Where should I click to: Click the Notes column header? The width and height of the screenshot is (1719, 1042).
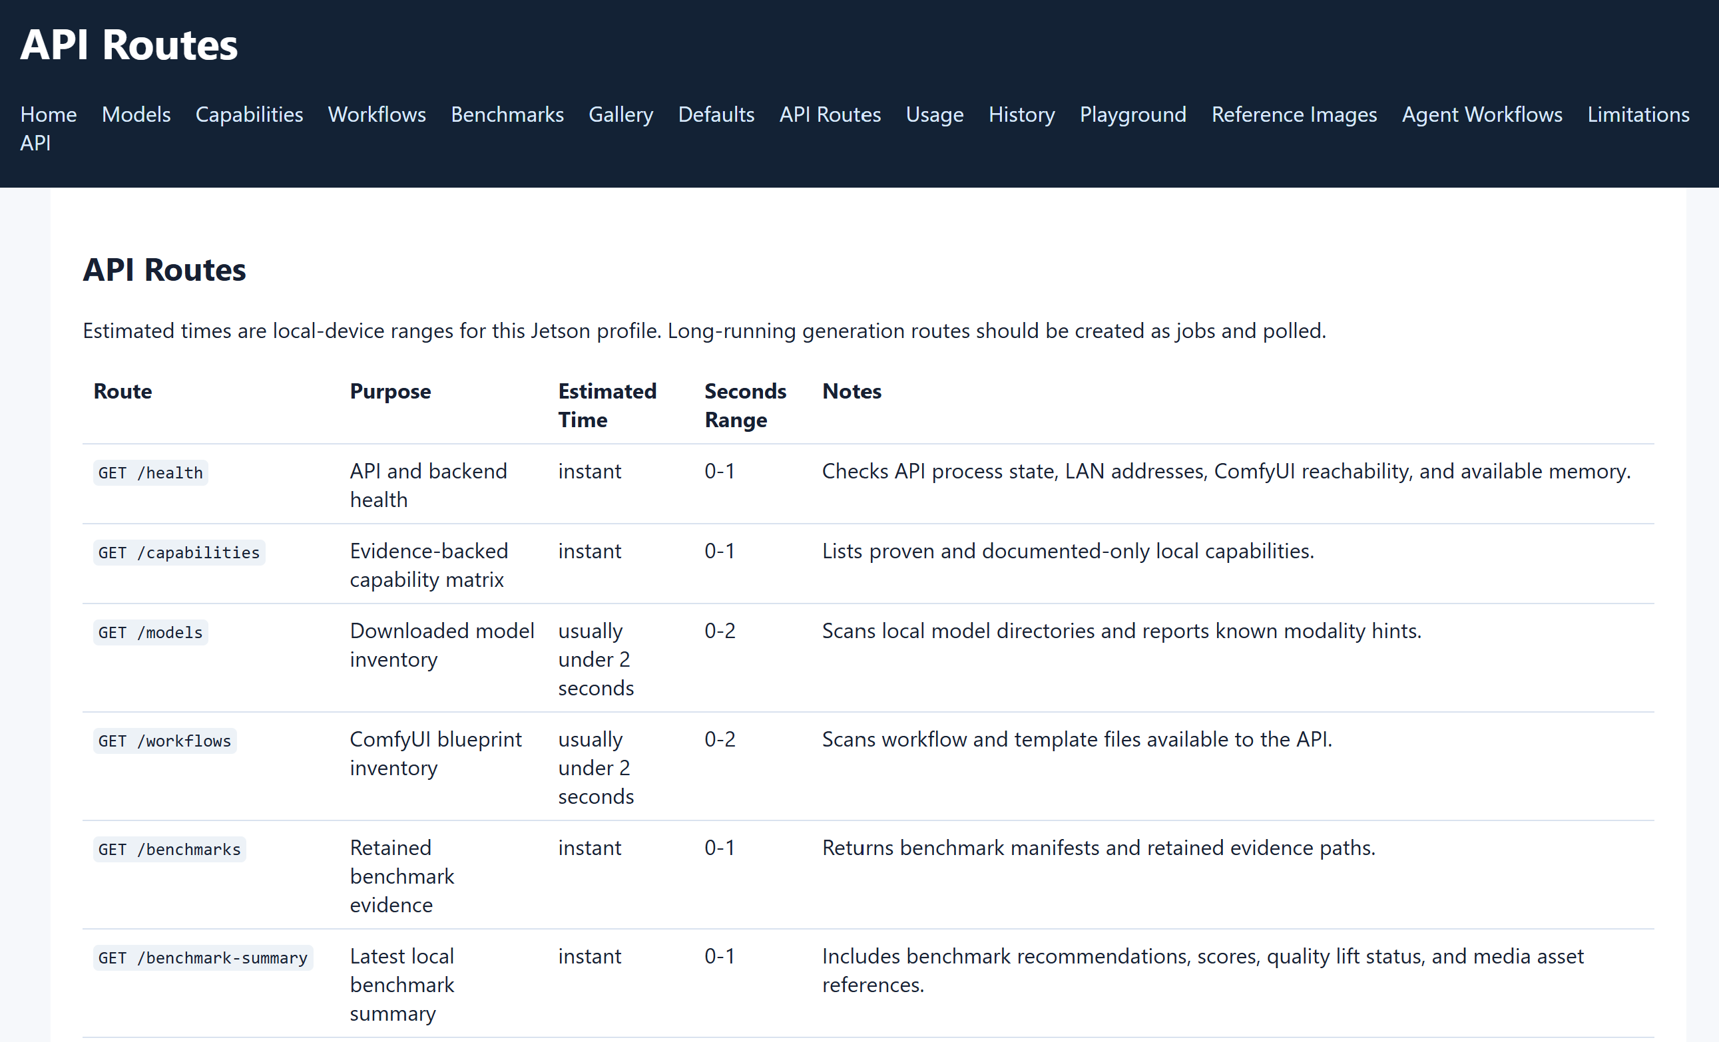(852, 391)
